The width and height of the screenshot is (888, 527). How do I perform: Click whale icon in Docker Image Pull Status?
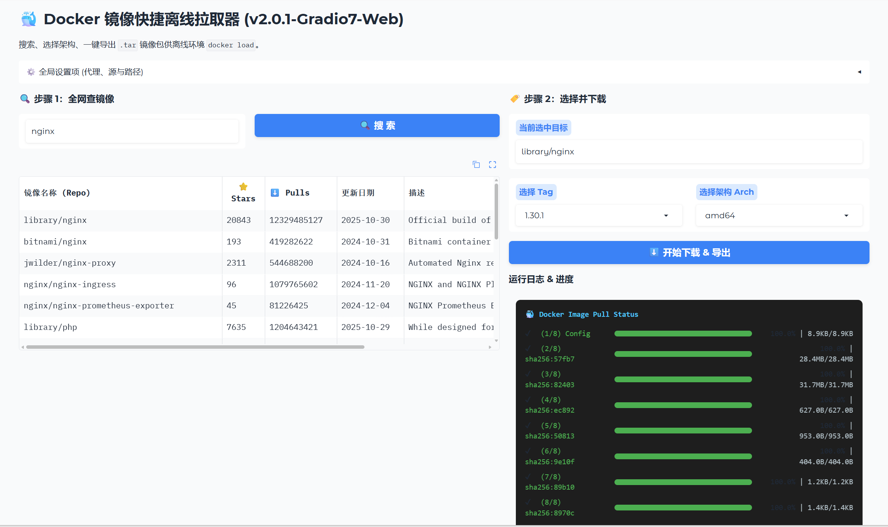tap(530, 314)
